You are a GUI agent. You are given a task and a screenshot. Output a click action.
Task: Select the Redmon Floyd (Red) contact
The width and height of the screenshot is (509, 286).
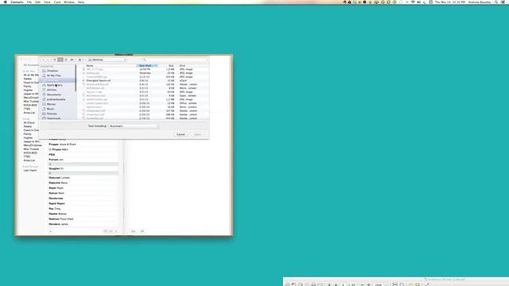[61, 219]
